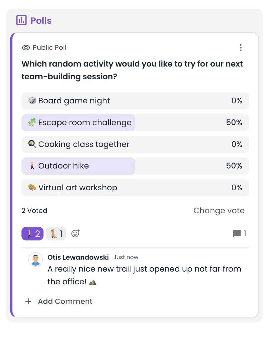
Task: Click the magnifying glass icon on Cooking class
Action: click(33, 144)
